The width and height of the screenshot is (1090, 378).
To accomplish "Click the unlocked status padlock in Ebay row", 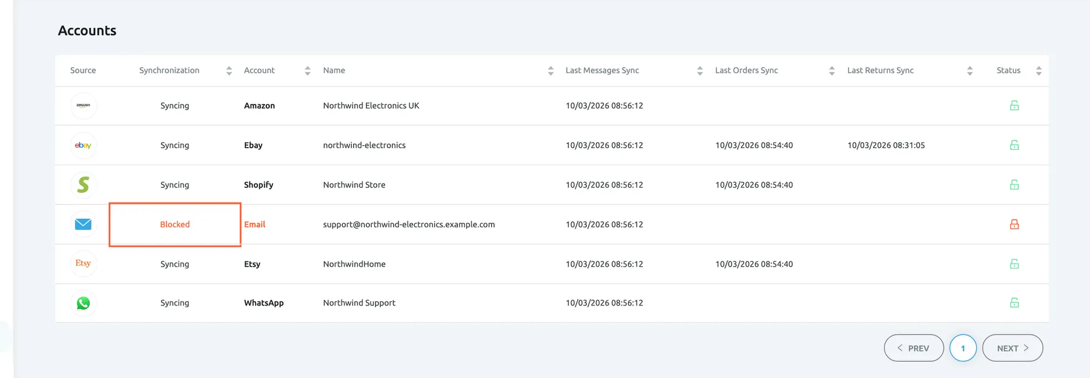I will tap(1014, 145).
